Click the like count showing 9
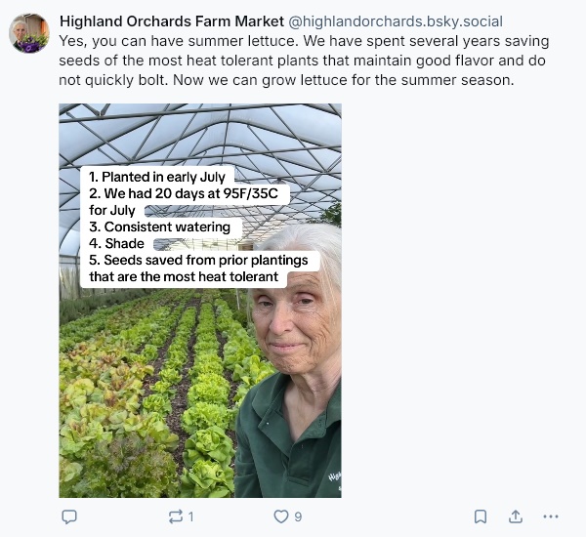This screenshot has height=537, width=586. coord(298,516)
